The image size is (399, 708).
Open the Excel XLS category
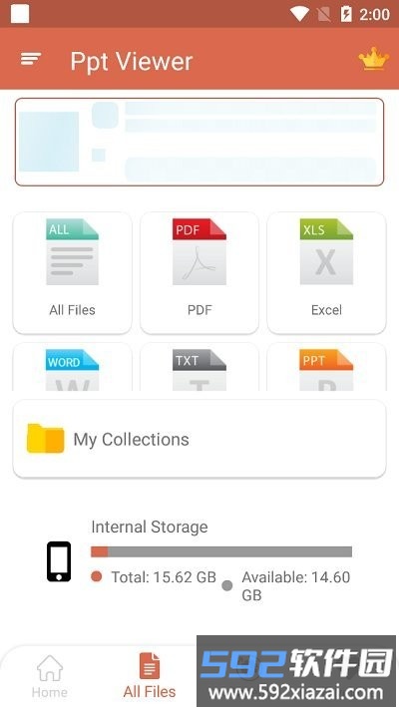pyautogui.click(x=326, y=273)
